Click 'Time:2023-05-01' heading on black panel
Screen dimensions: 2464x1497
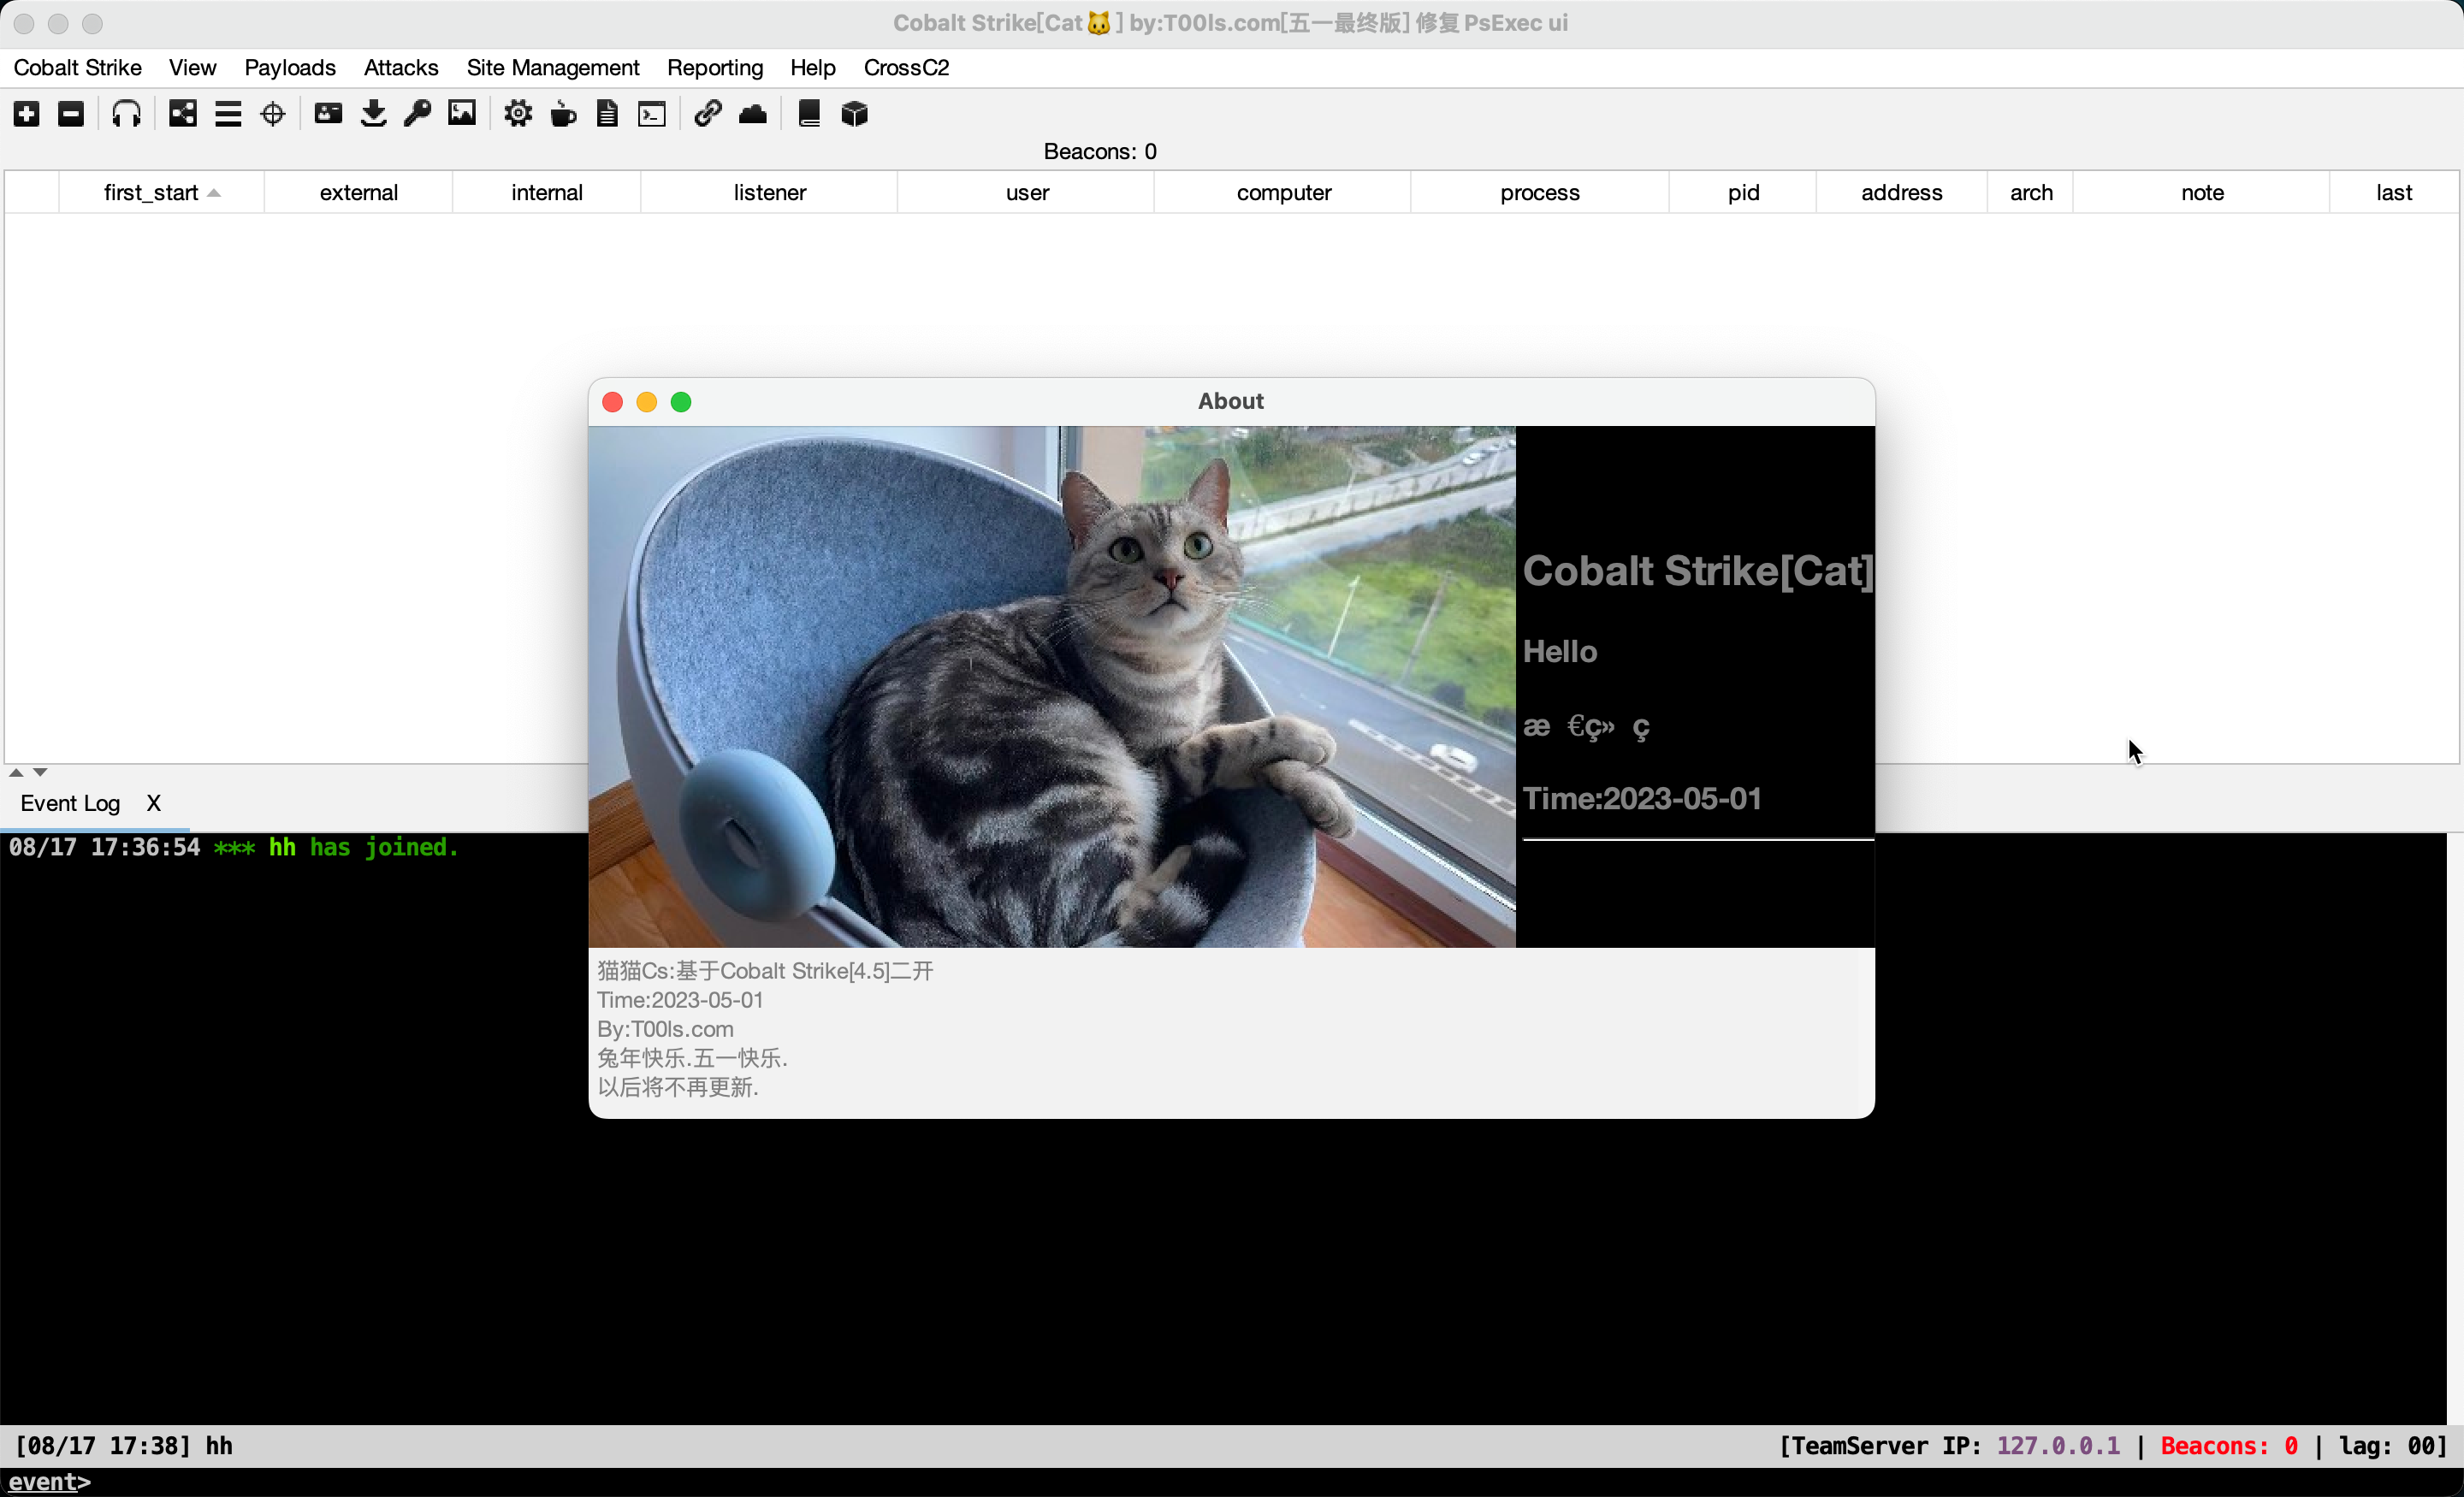point(1642,798)
